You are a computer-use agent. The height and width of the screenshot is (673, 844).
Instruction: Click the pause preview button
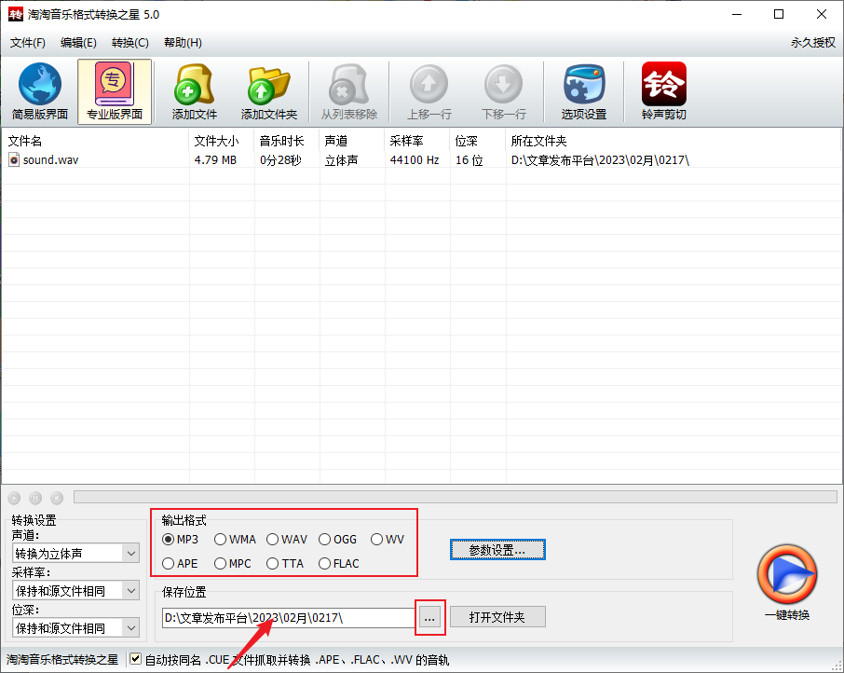35,498
